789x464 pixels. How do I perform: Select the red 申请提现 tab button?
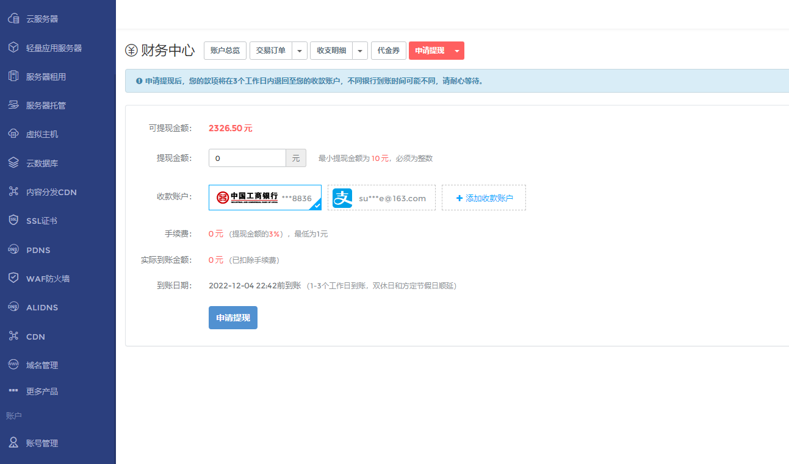(430, 51)
